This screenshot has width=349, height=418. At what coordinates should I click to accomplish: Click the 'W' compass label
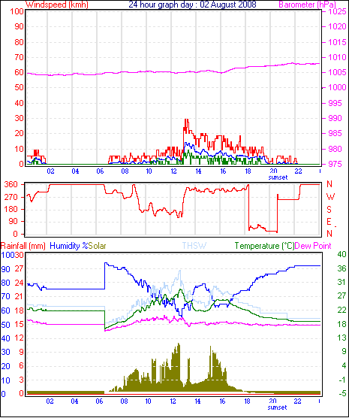click(x=330, y=197)
